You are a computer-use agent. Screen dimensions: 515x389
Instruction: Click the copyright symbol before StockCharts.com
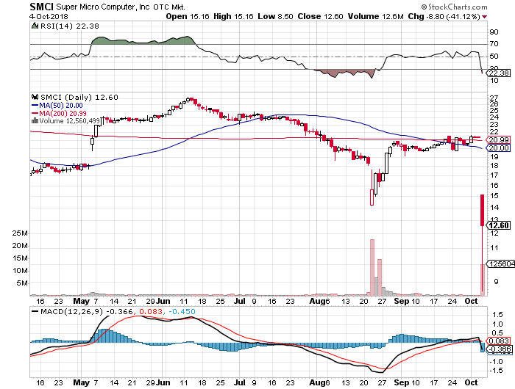(x=424, y=7)
